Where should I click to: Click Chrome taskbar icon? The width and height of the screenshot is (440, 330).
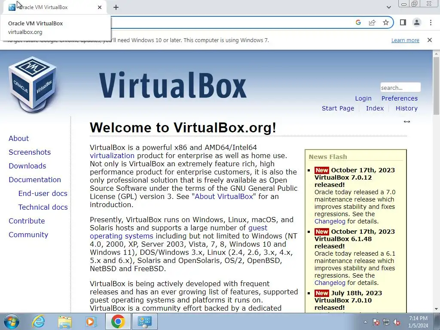coord(118,321)
